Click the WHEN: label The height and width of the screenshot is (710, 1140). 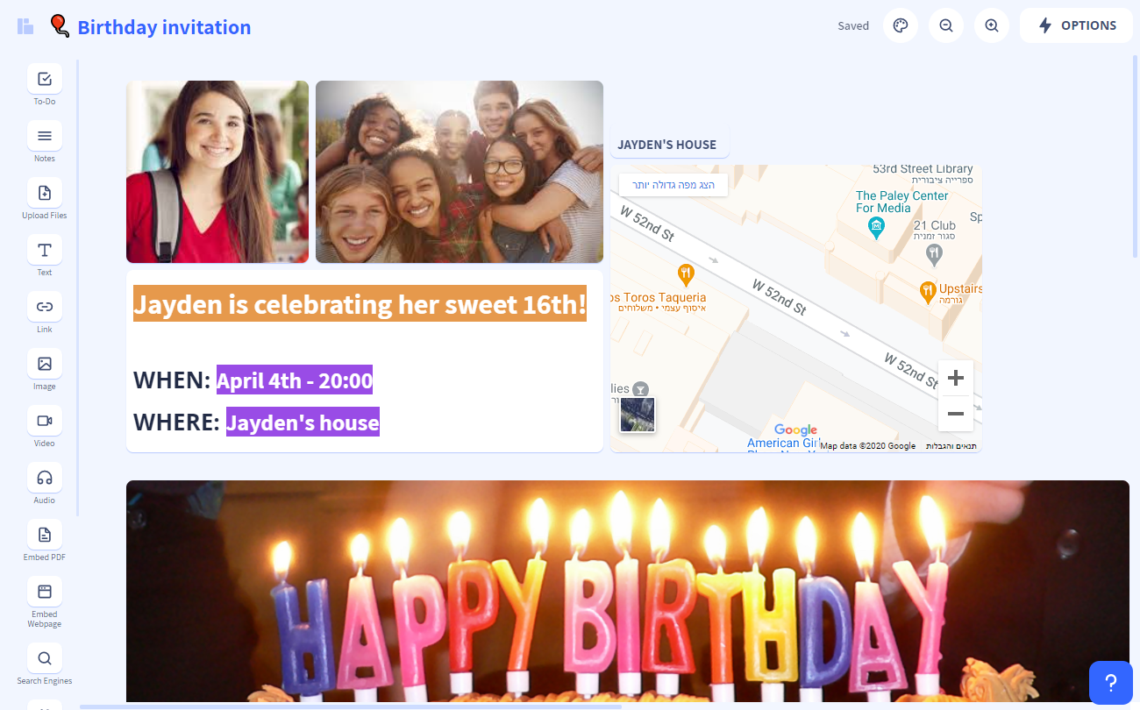pyautogui.click(x=172, y=380)
